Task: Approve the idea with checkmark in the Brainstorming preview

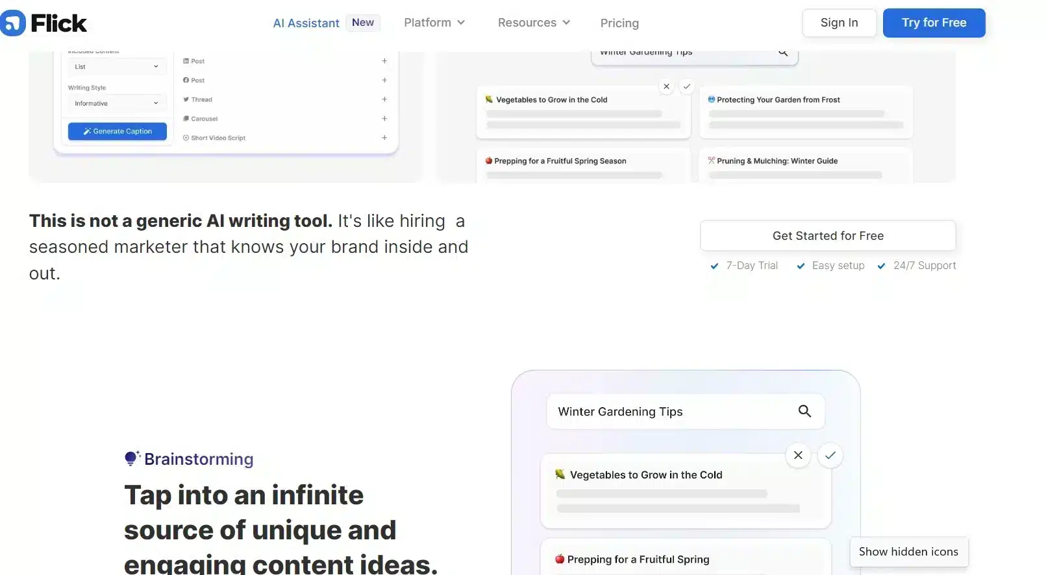Action: click(830, 455)
